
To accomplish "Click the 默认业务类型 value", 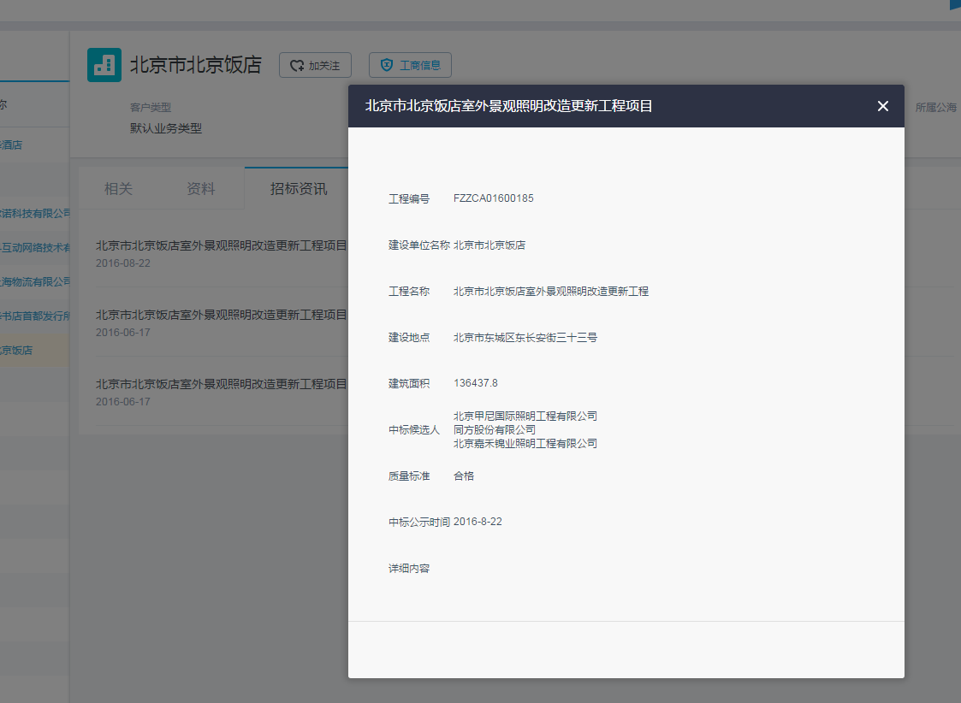I will [165, 128].
